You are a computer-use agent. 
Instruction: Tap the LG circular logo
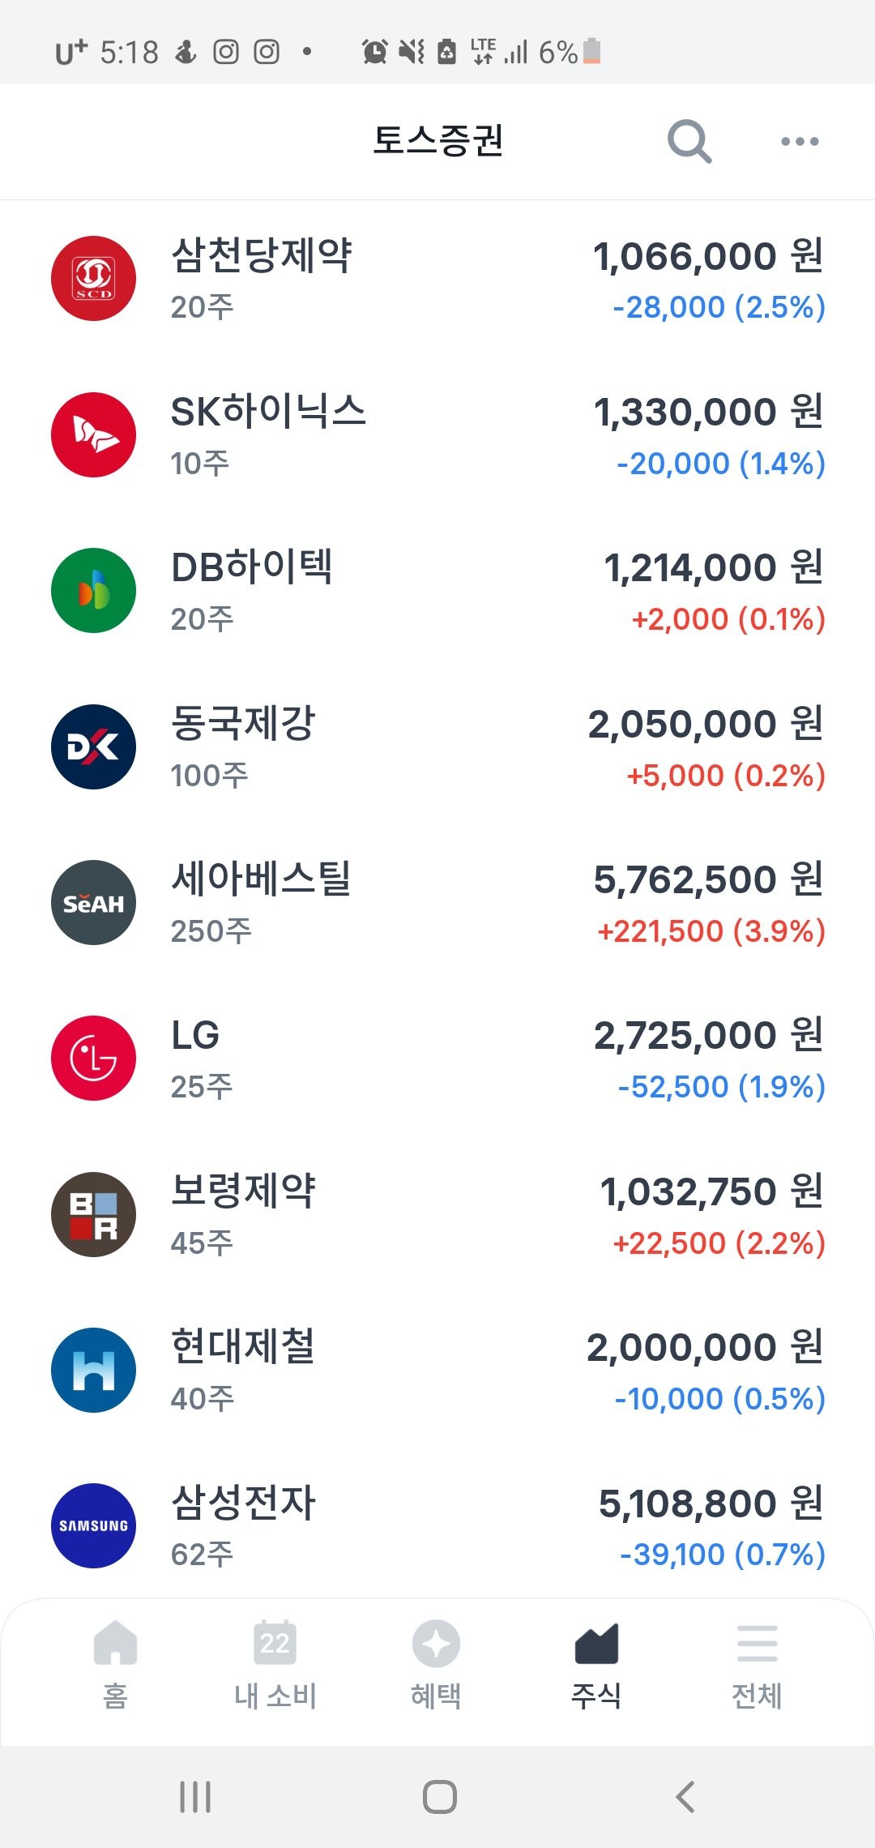(x=93, y=1058)
